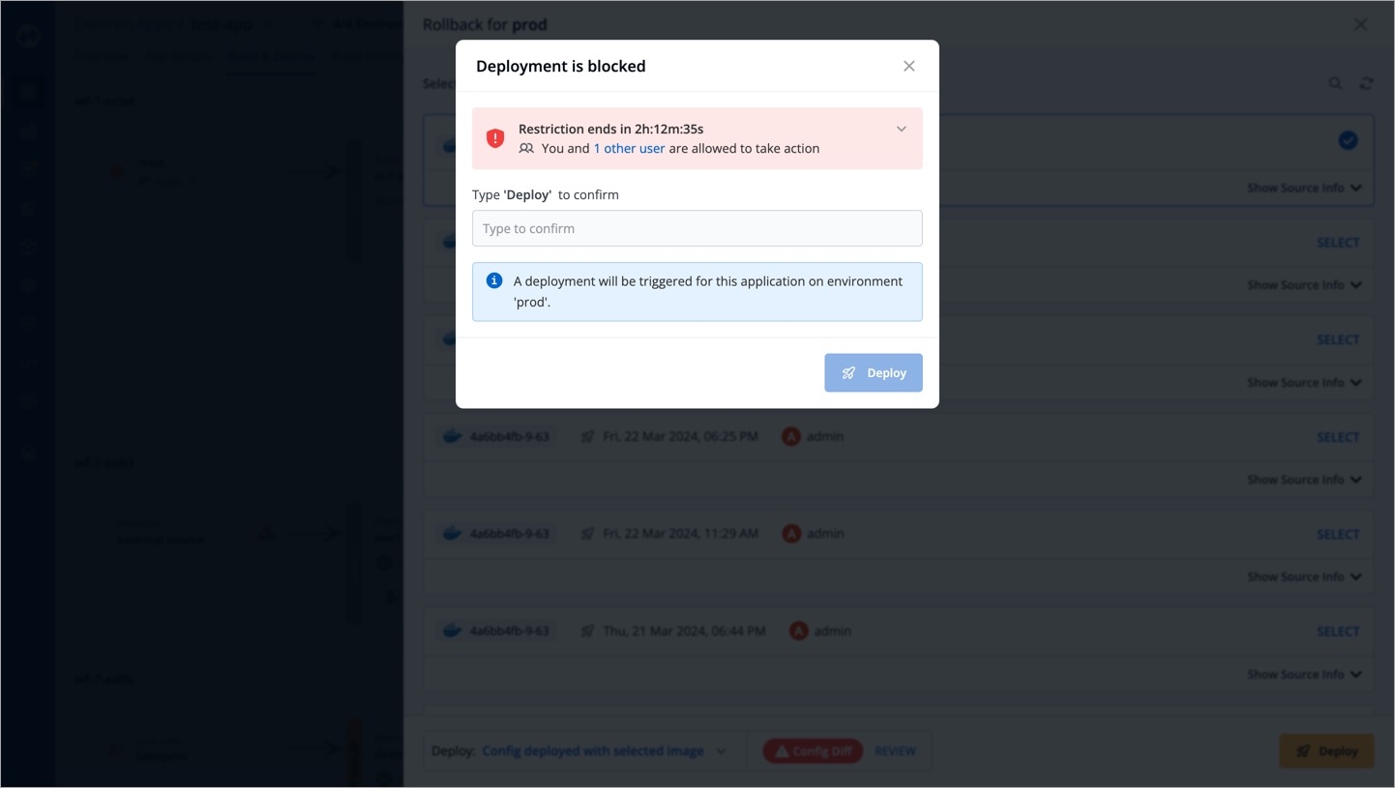The height and width of the screenshot is (788, 1395).
Task: Focus the 'Type to confirm' input field
Action: point(697,228)
